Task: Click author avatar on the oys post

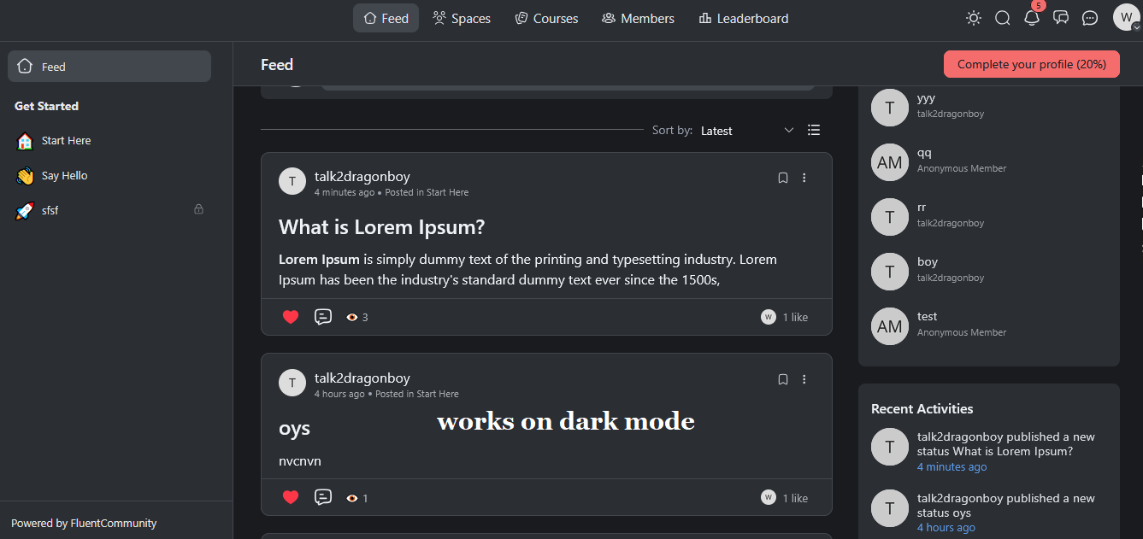Action: (x=292, y=383)
